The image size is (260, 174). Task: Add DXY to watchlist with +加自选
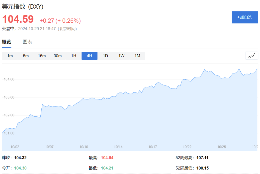[x=245, y=17]
